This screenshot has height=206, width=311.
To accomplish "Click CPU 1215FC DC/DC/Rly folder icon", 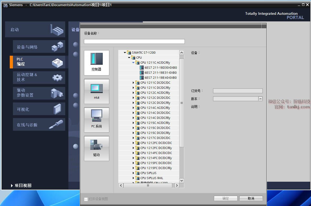I will click(x=138, y=168).
